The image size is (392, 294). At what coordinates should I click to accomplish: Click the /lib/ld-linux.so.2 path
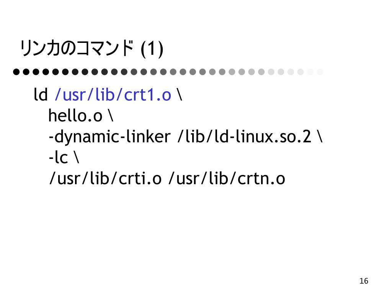245,137
